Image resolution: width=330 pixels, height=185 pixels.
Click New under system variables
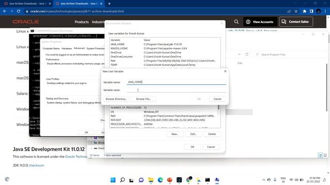pyautogui.click(x=175, y=134)
